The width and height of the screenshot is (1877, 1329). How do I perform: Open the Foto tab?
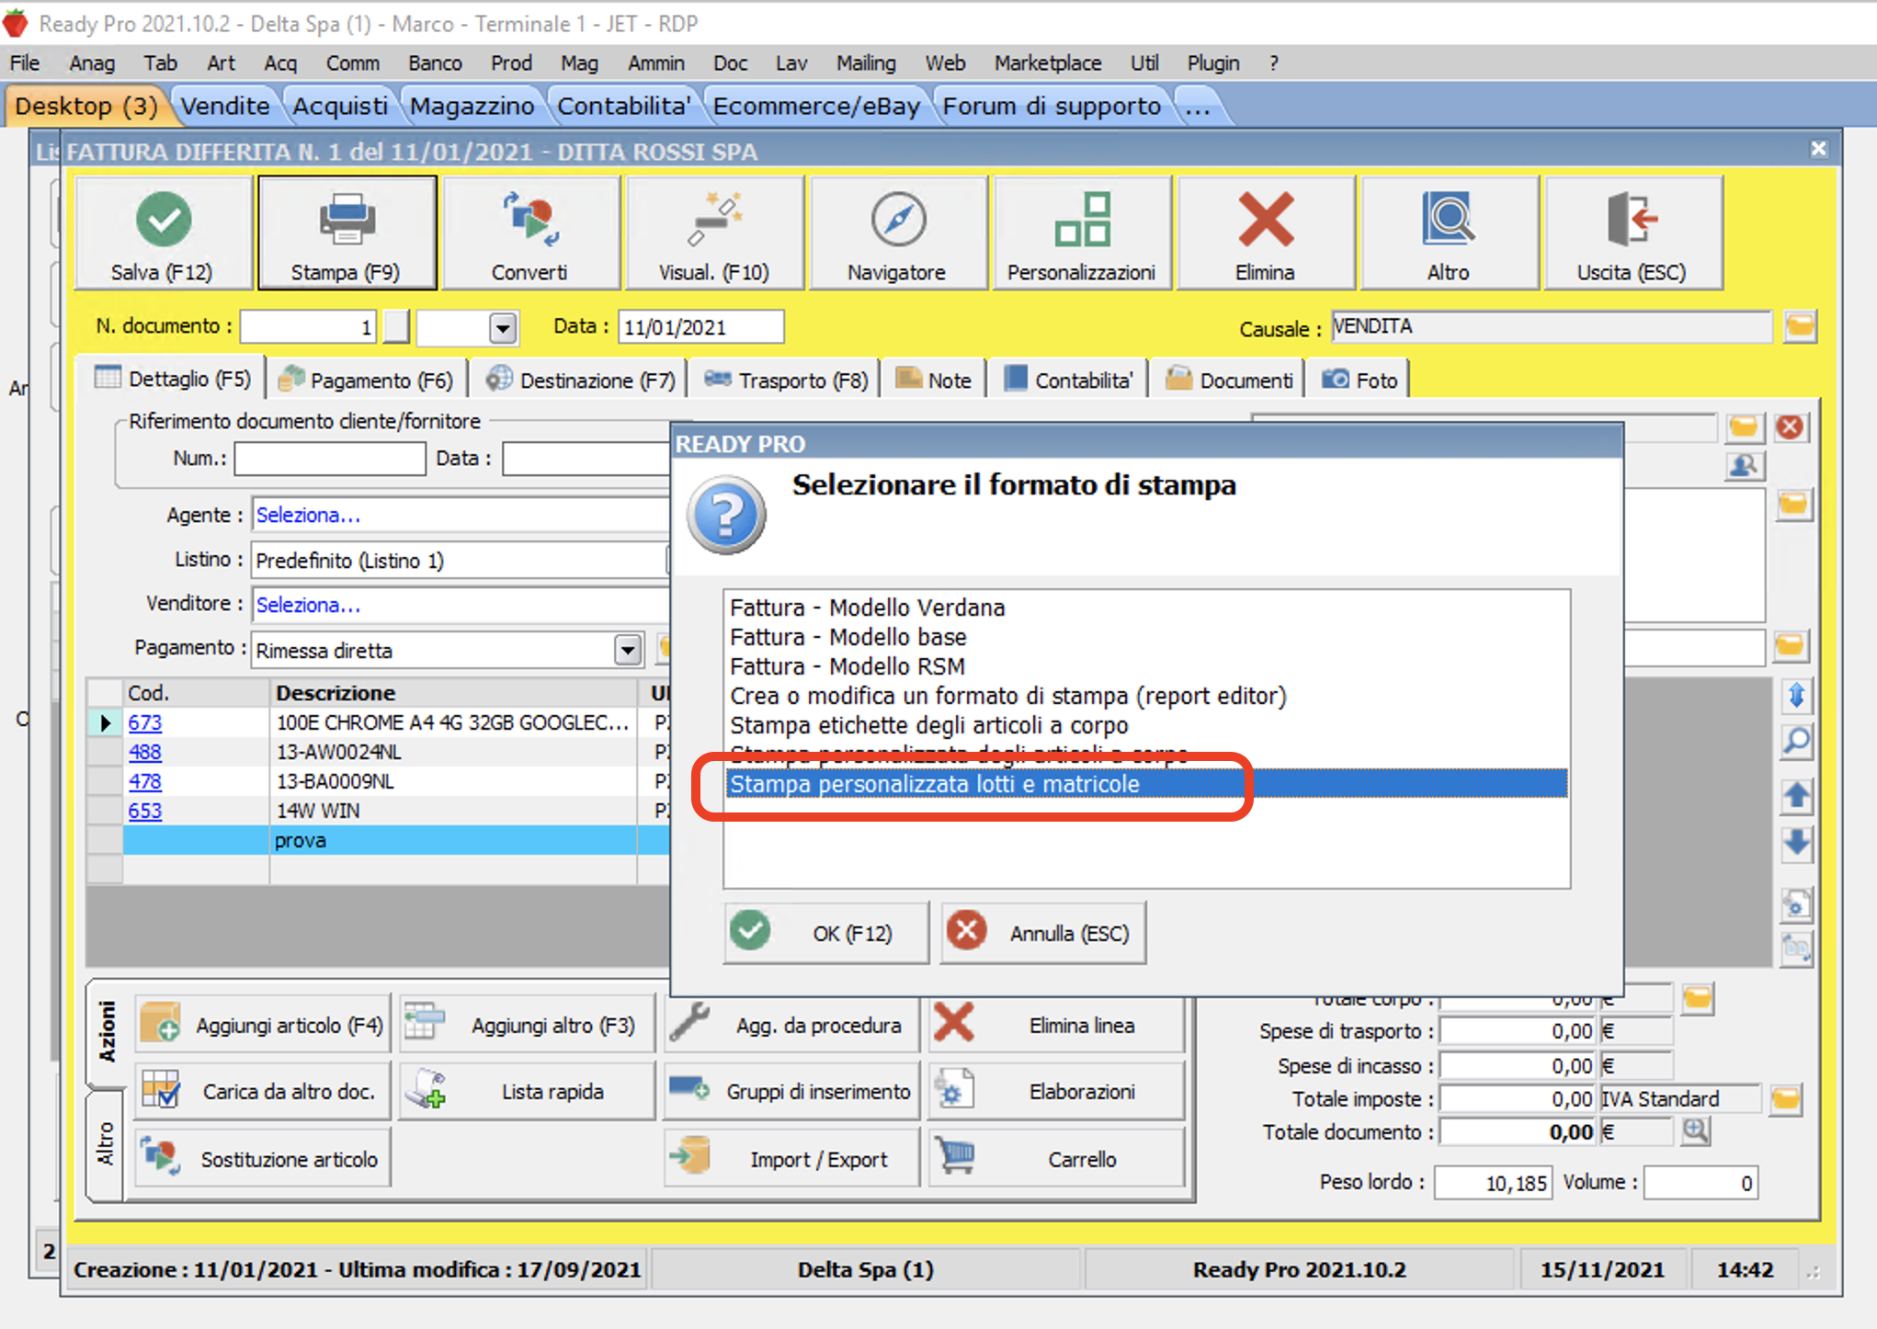click(x=1360, y=380)
